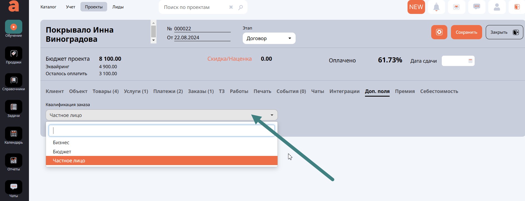Click the Дата сдачи date field
This screenshot has width=525, height=201.
(457, 61)
